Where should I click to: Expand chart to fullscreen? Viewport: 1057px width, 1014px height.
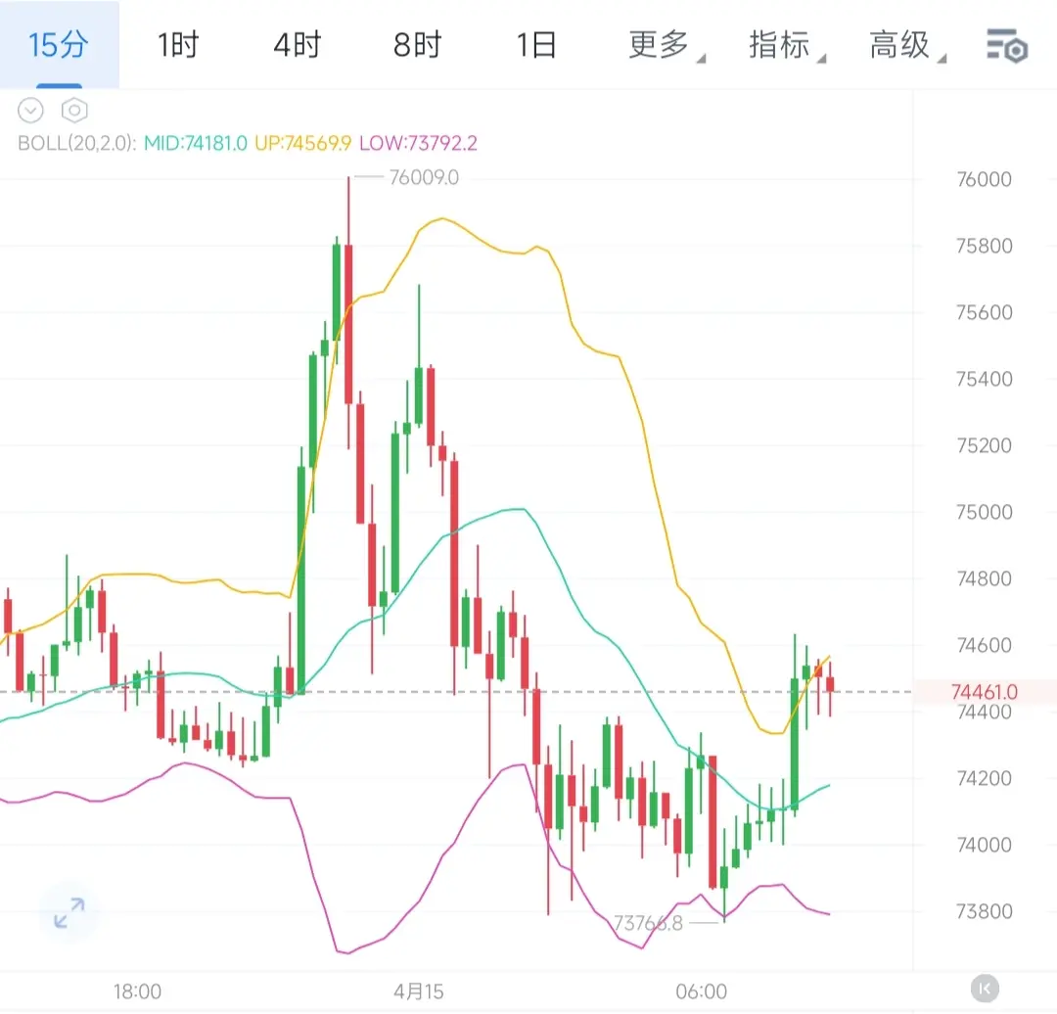tap(69, 913)
